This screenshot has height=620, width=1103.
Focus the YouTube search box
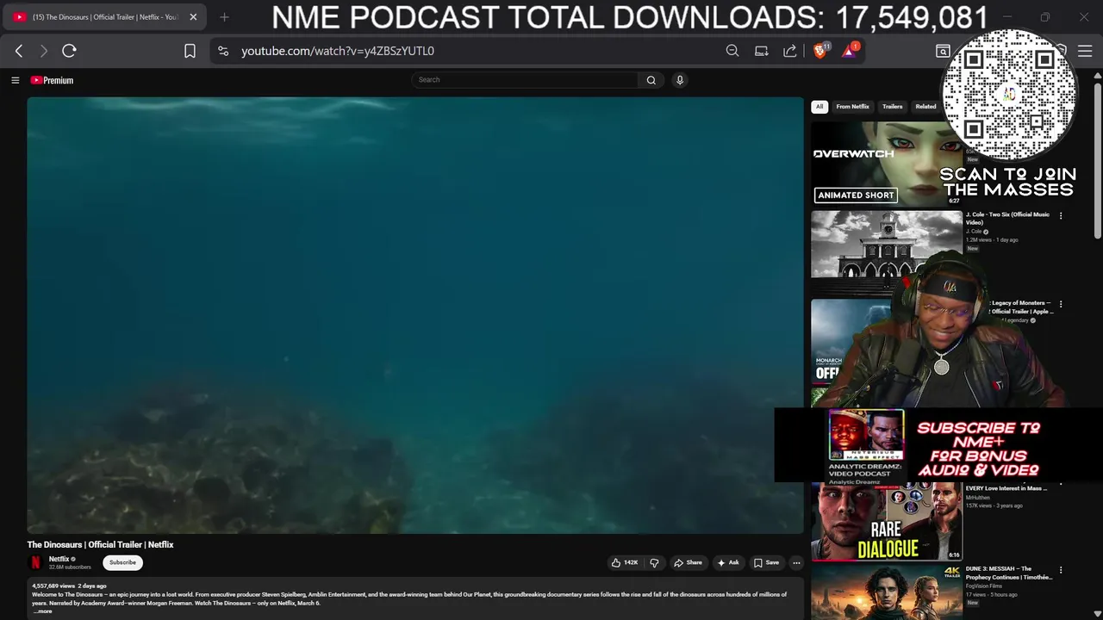click(x=526, y=80)
